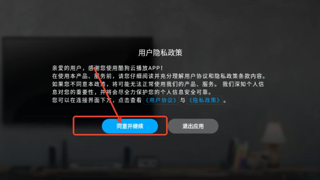Open the 《用户协议》 link
Image resolution: width=320 pixels, height=180 pixels.
click(x=161, y=100)
